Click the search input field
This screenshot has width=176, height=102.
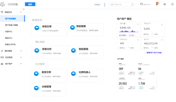120,4
